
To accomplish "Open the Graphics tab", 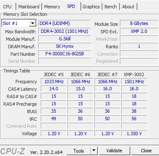I will point(91,7).
